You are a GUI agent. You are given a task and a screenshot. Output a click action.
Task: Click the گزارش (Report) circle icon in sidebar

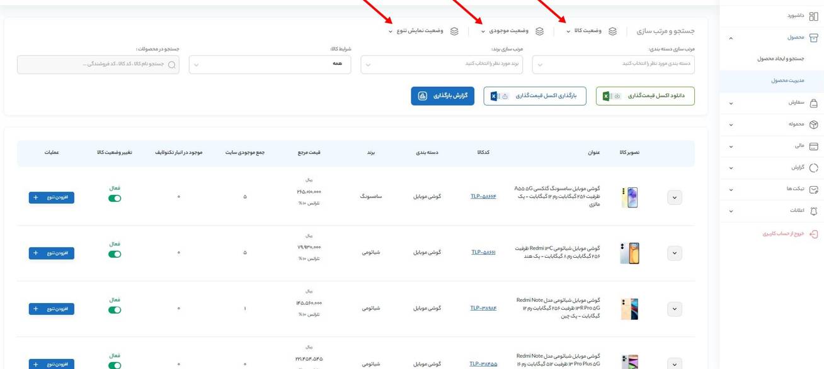(x=813, y=168)
